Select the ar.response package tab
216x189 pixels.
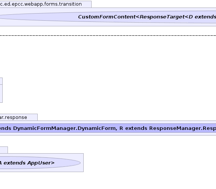point(18,117)
